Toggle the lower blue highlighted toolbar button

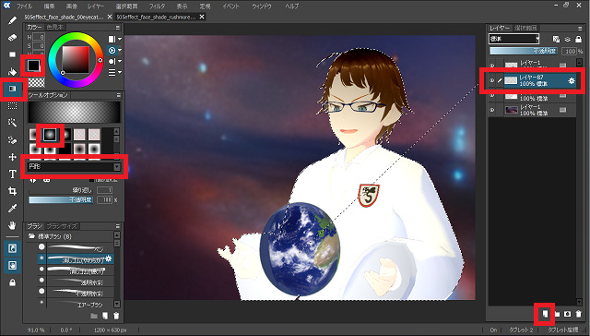(12, 265)
